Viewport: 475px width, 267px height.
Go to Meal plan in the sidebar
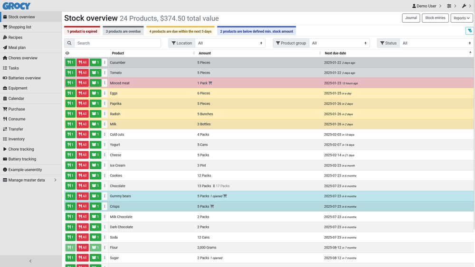pyautogui.click(x=17, y=47)
